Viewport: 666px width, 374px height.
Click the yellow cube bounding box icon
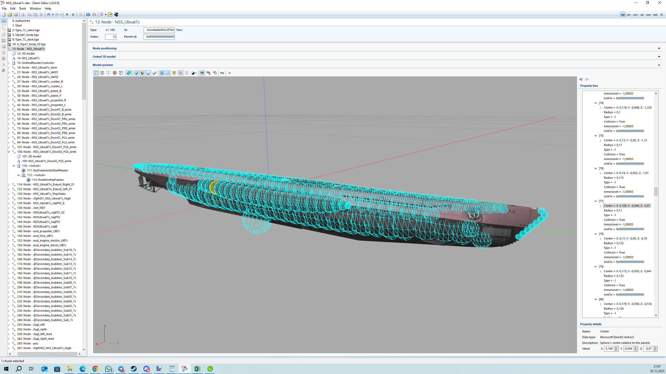pyautogui.click(x=174, y=73)
